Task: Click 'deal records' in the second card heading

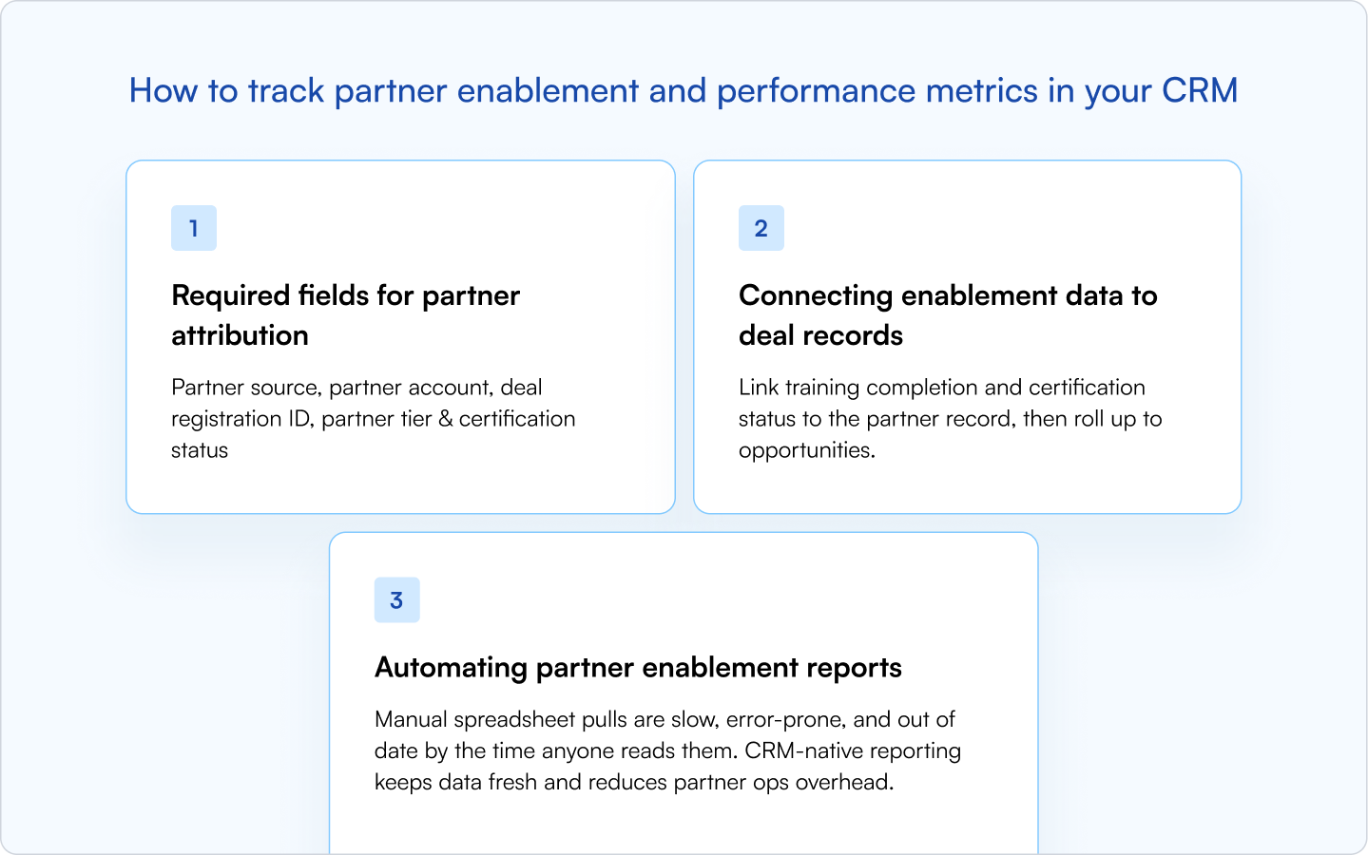Action: click(x=820, y=335)
